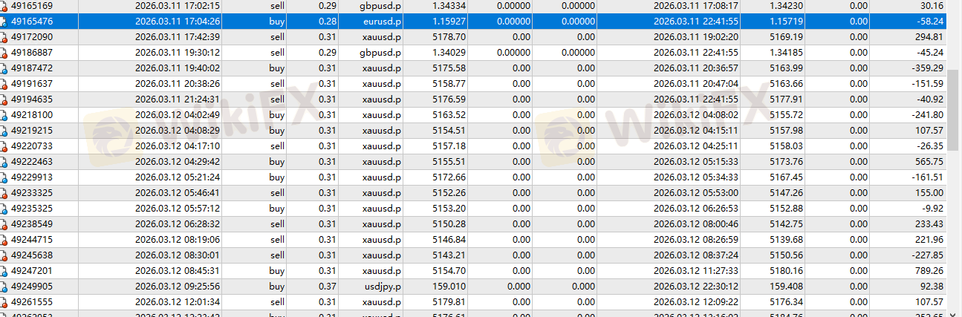
Task: Click close time 2026.03.12 22:30:12
Action: point(696,287)
